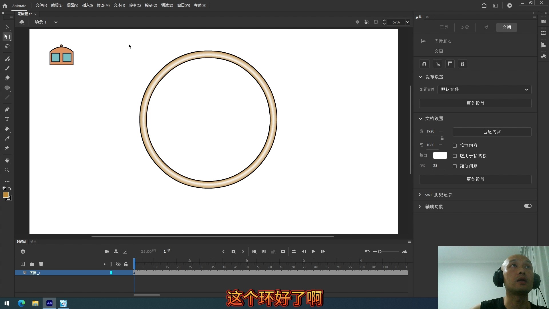The image size is (549, 309).
Task: Expand the SWF 历史记录 section
Action: [420, 195]
